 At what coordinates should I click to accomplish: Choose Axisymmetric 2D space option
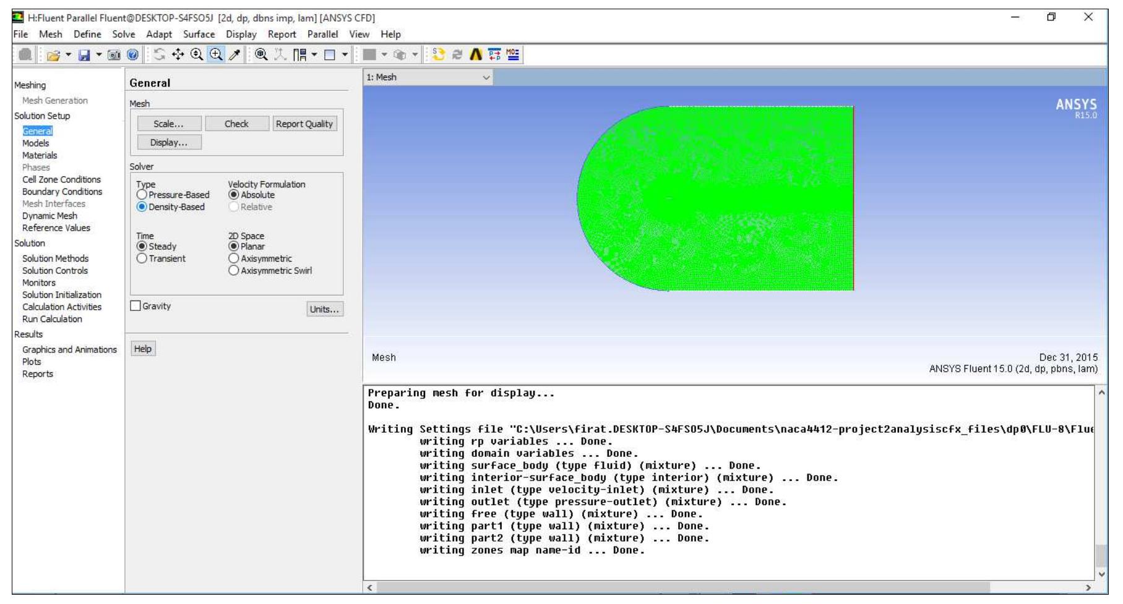pos(234,259)
